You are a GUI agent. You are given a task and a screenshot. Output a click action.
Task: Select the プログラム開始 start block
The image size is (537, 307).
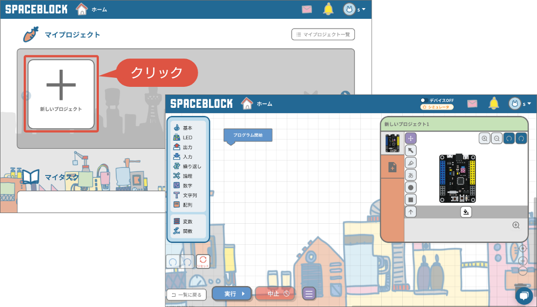click(x=248, y=135)
